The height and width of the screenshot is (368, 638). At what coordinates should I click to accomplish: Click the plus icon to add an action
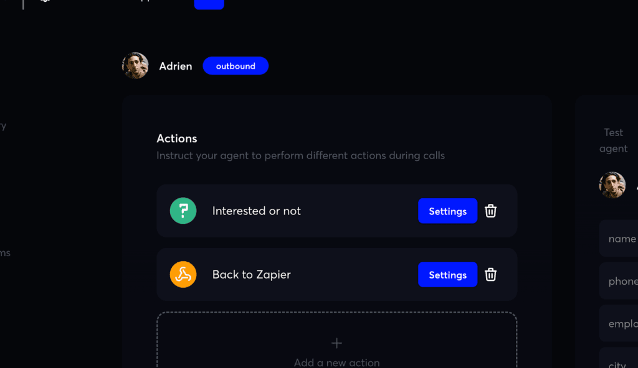pyautogui.click(x=336, y=343)
